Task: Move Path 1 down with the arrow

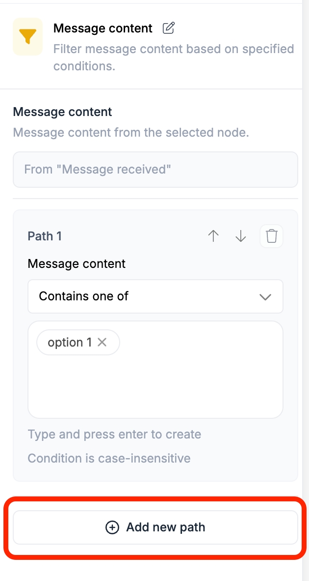Action: [241, 236]
